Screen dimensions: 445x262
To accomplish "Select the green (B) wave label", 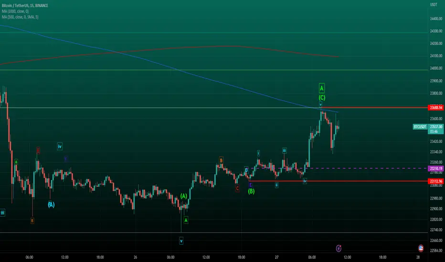I will click(251, 191).
